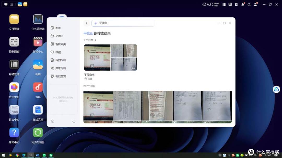The image size is (282, 158).
Task: Open album settings gear in sidebar
Action: tap(52, 121)
